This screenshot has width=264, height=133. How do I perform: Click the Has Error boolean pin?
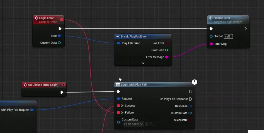[x=167, y=43]
